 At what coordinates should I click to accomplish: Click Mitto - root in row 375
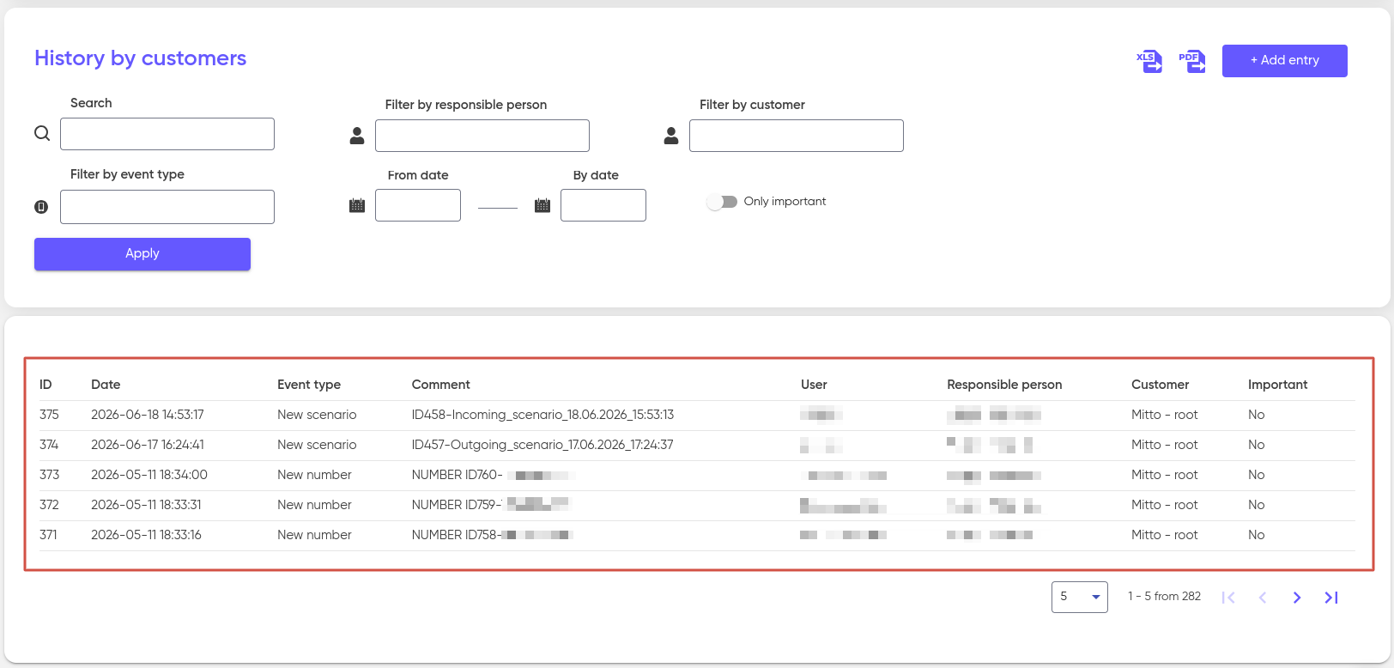point(1165,415)
